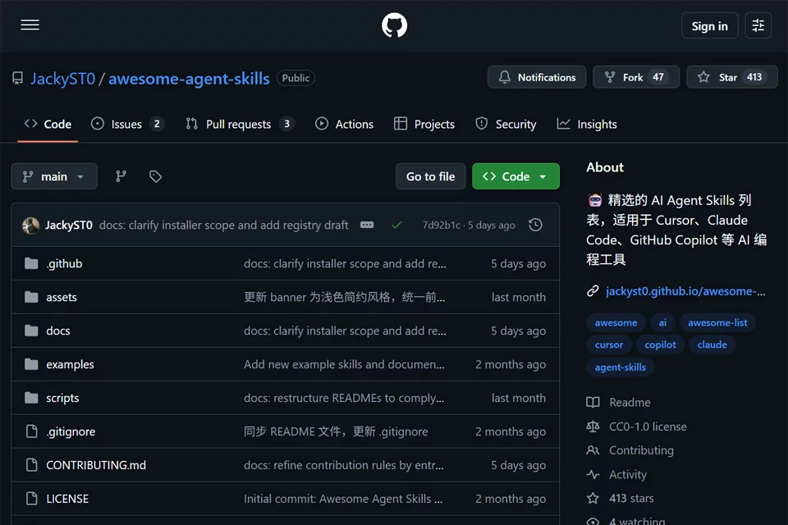The width and height of the screenshot is (788, 525).
Task: Switch to the Issues tab
Action: pos(127,124)
